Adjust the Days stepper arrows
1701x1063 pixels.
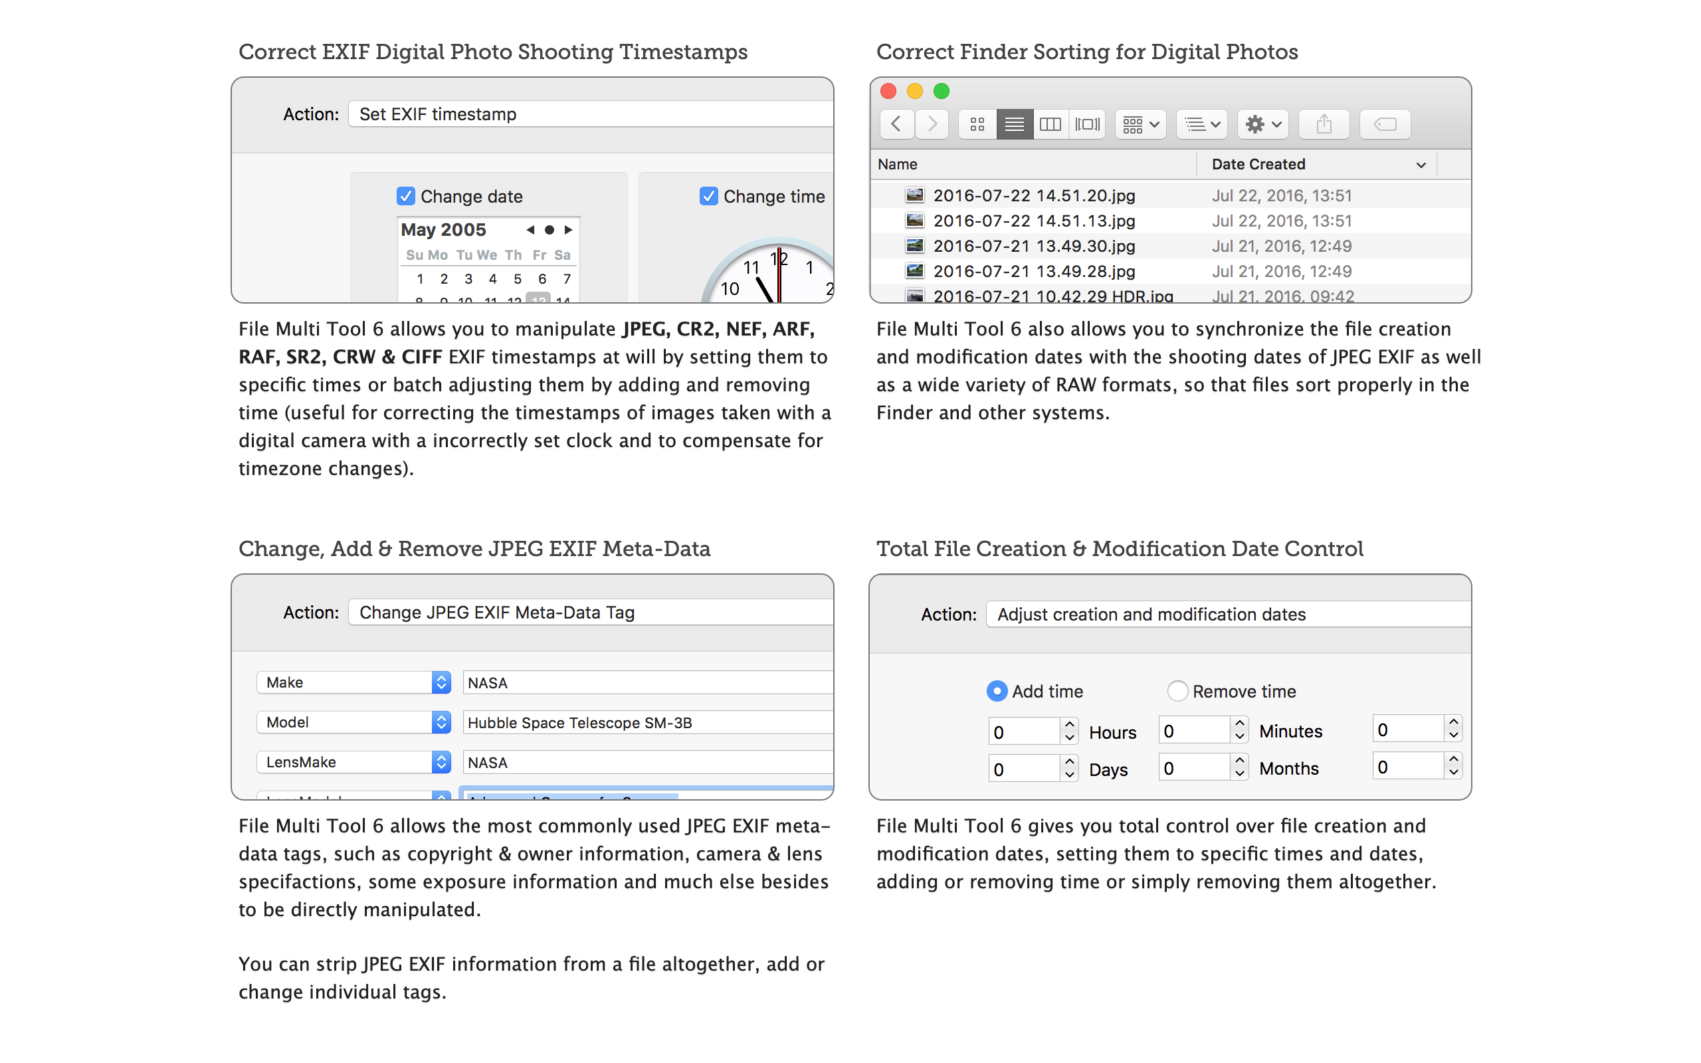pos(1070,769)
